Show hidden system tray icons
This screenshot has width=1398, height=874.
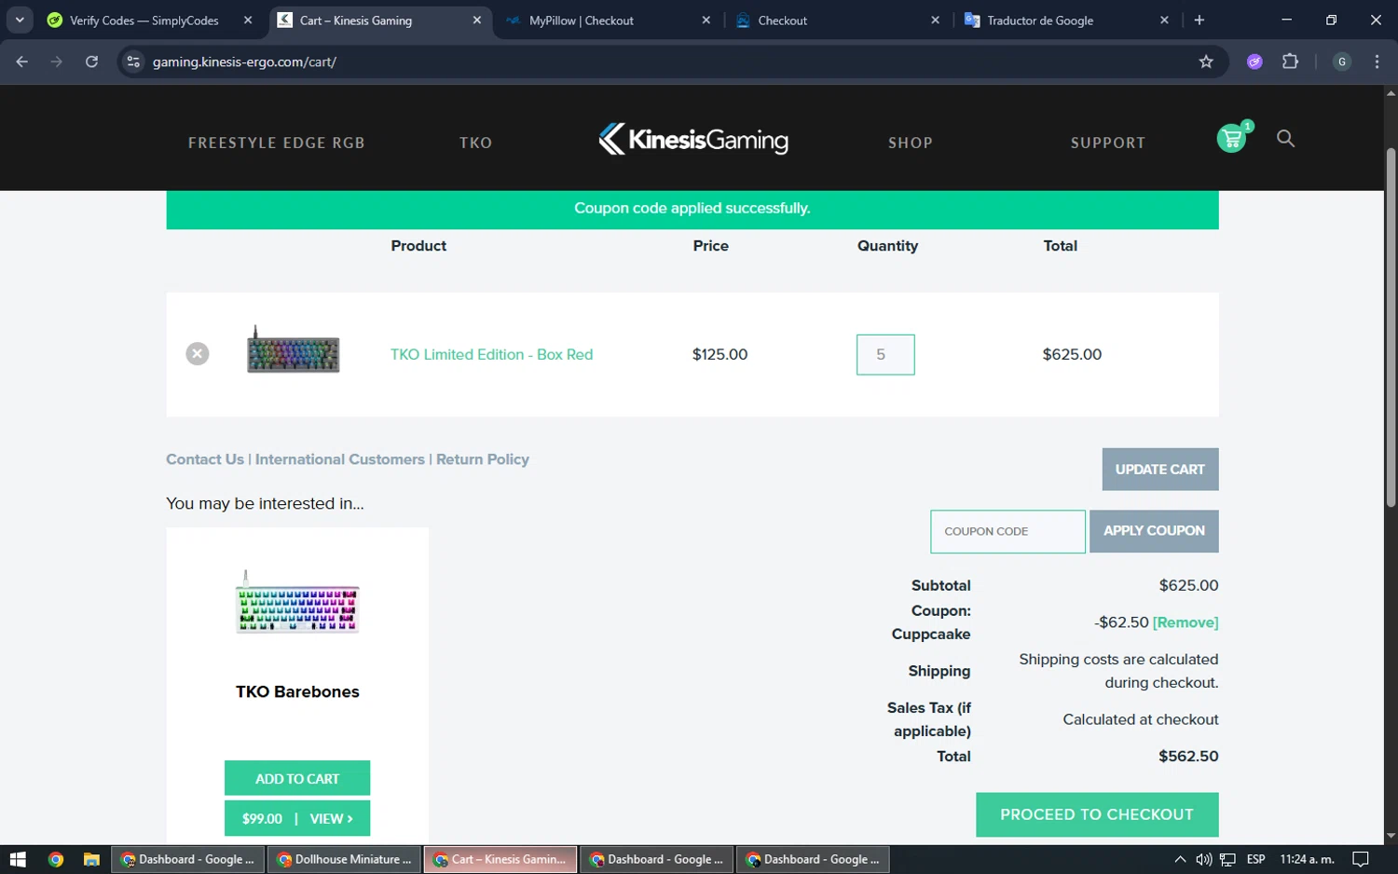(x=1180, y=859)
